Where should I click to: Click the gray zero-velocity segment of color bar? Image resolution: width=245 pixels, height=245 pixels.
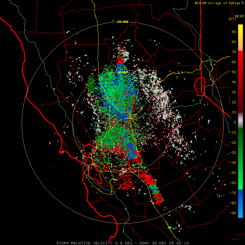coord(240,121)
